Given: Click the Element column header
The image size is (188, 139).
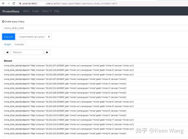Looking at the screenshot, I should [8, 61].
